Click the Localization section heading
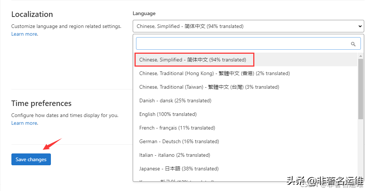369x191 pixels. (32, 14)
